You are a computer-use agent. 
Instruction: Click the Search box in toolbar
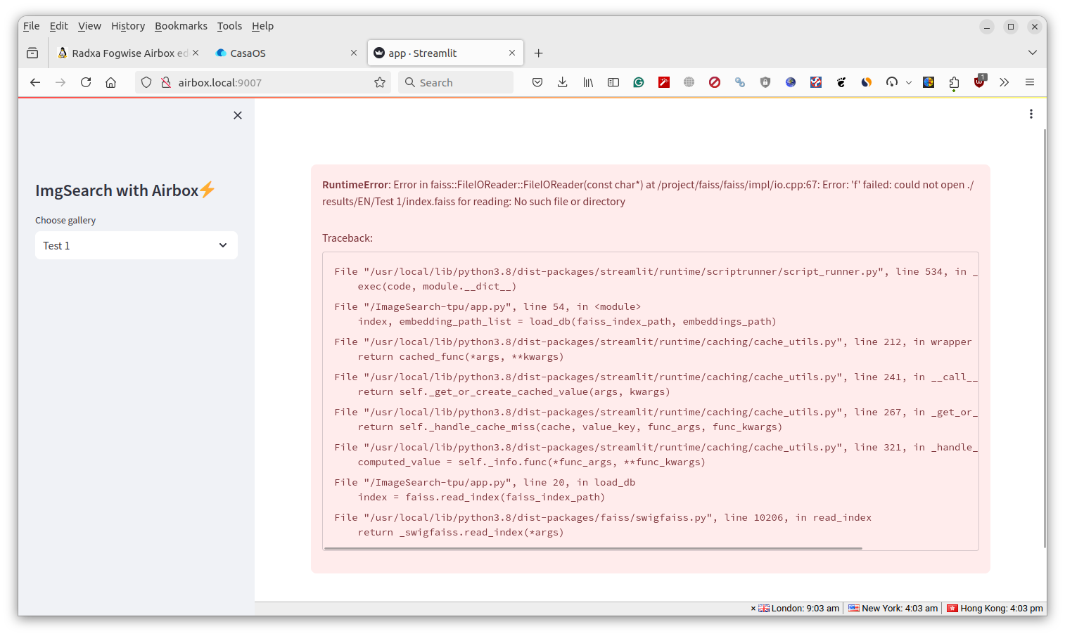click(x=456, y=82)
